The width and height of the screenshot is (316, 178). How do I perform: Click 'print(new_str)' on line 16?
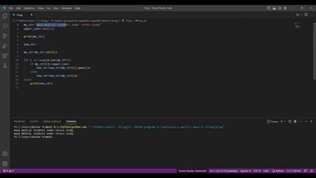tap(41, 84)
